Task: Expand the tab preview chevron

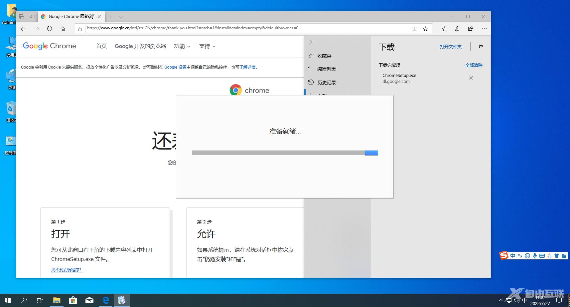Action: 121,17
